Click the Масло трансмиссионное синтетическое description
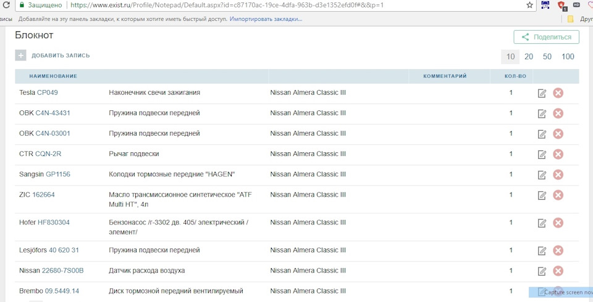Screen dimensions: 593x302 (180, 199)
